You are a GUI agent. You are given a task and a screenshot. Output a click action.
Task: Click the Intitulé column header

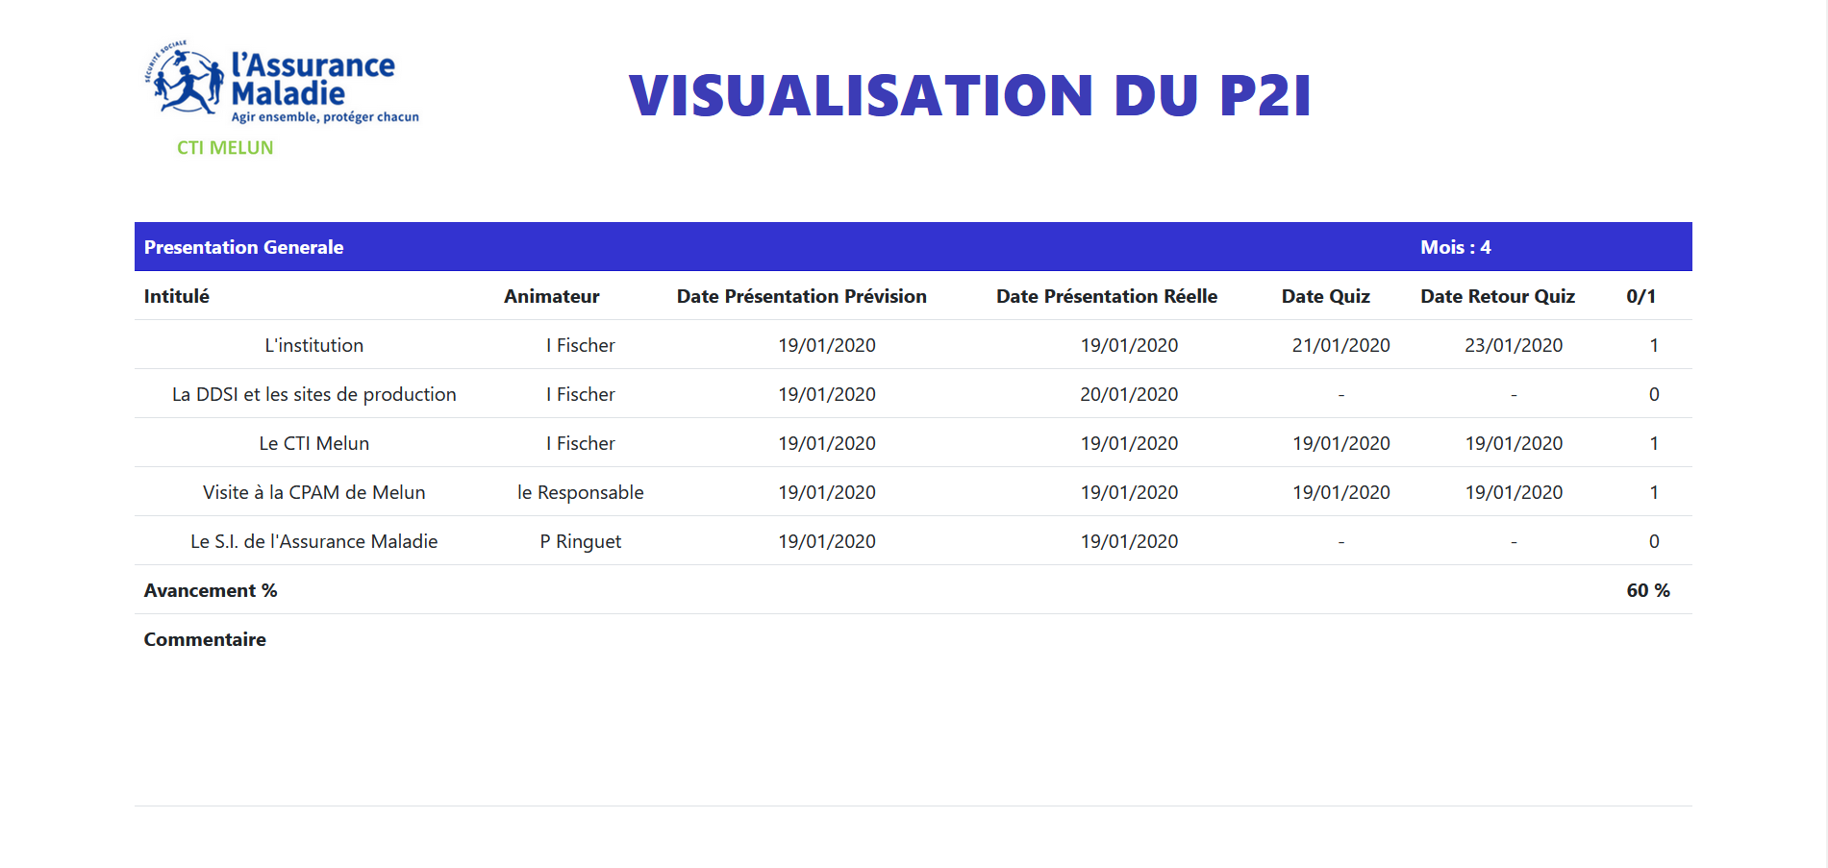(x=177, y=296)
